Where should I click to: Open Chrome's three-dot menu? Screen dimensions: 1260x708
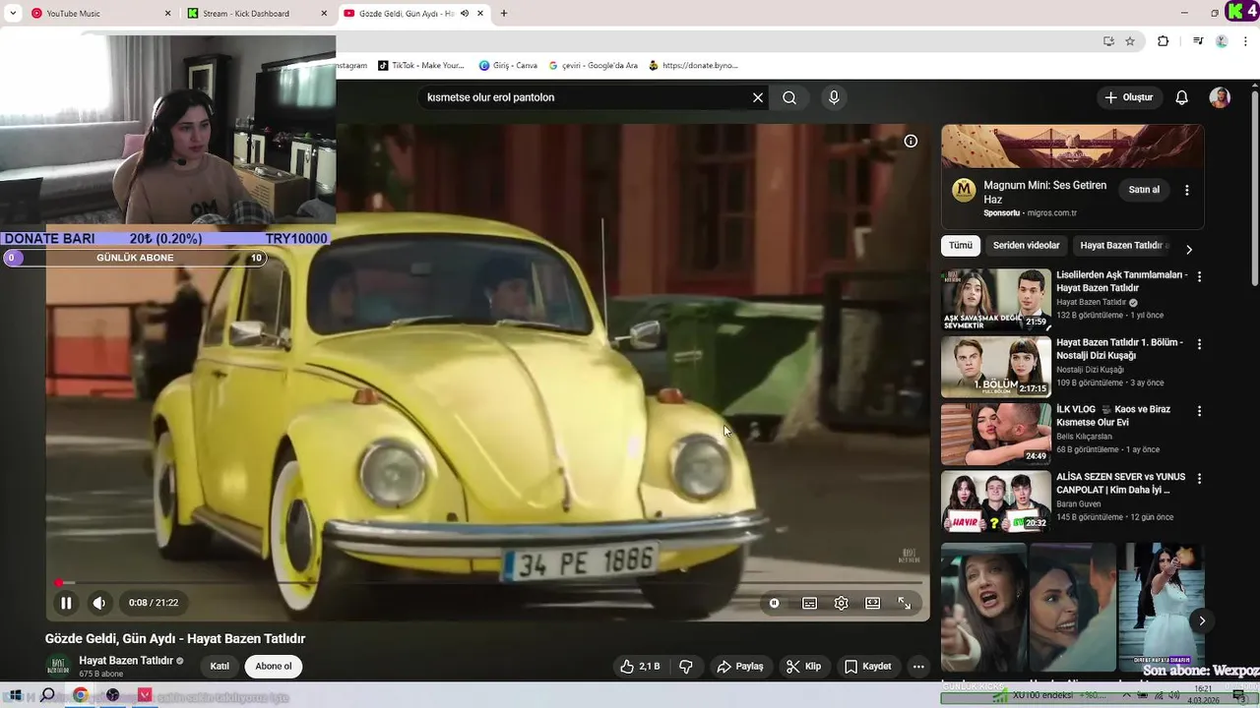click(x=1246, y=41)
